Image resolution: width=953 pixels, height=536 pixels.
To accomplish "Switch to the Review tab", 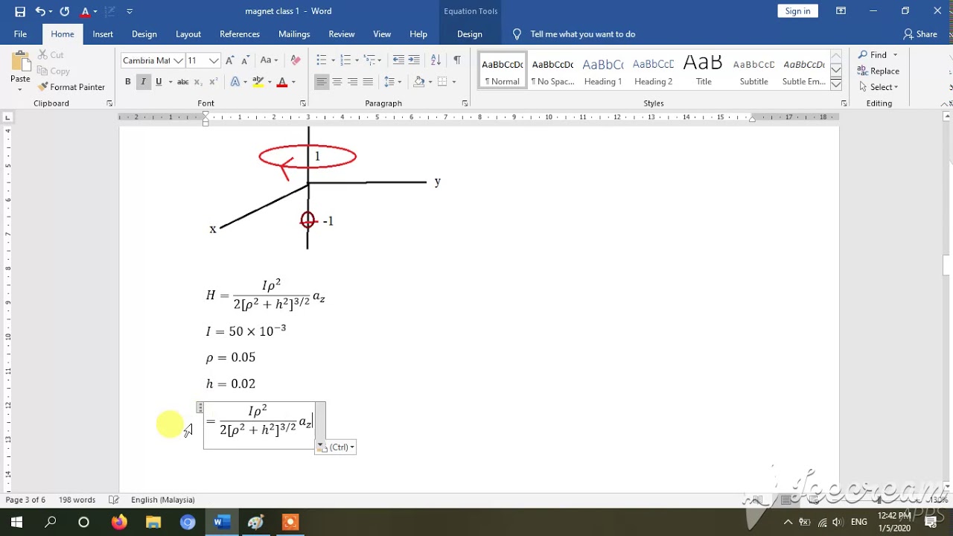I will coord(342,34).
